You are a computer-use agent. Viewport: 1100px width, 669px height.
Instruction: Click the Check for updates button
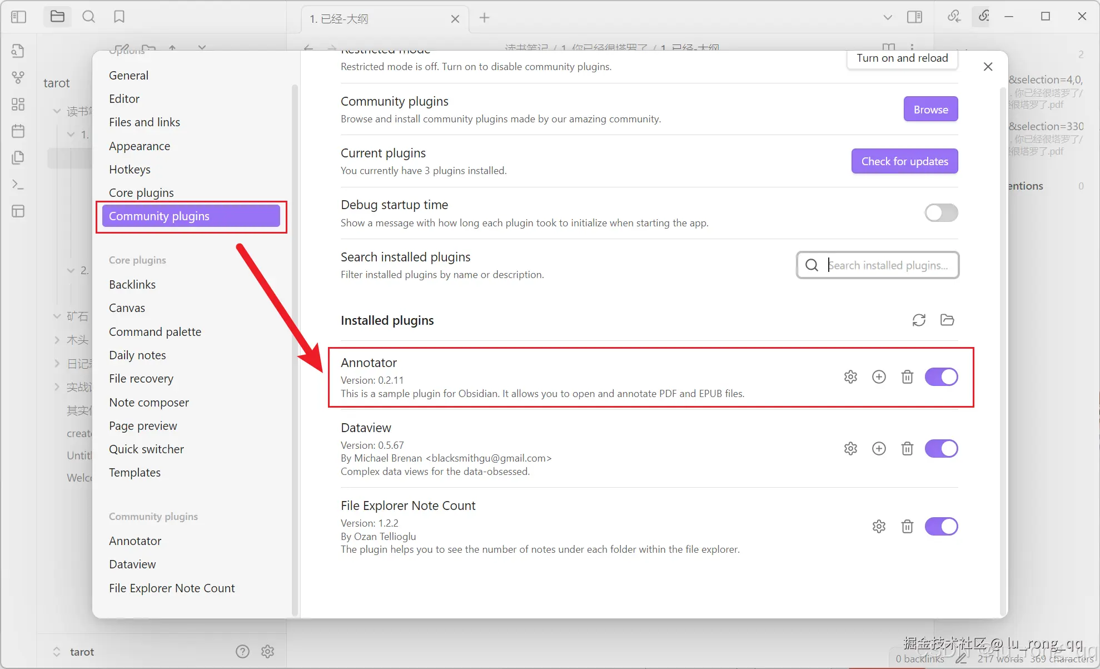click(904, 161)
